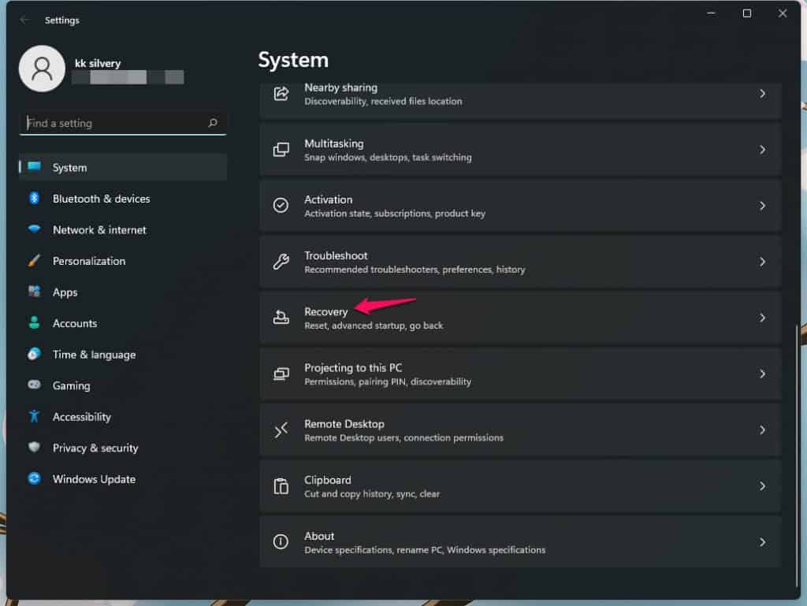
Task: Click the user profile avatar
Action: [x=43, y=69]
